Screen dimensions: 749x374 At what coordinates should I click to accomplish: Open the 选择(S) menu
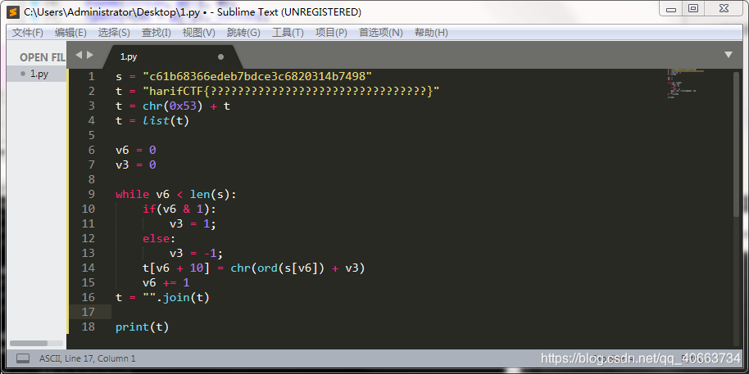click(114, 33)
